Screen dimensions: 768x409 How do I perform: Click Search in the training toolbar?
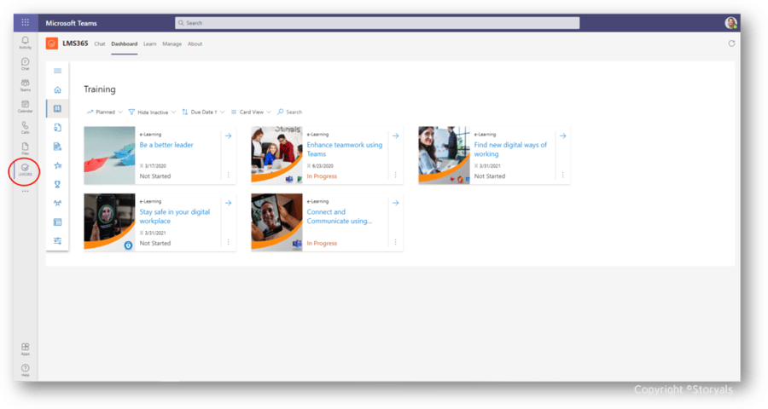pos(289,112)
